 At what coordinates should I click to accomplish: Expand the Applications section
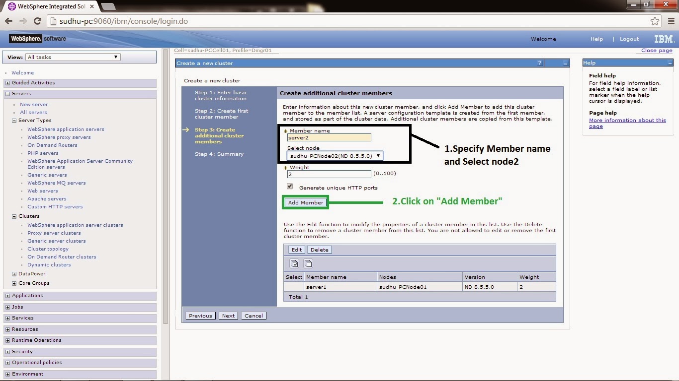7,296
